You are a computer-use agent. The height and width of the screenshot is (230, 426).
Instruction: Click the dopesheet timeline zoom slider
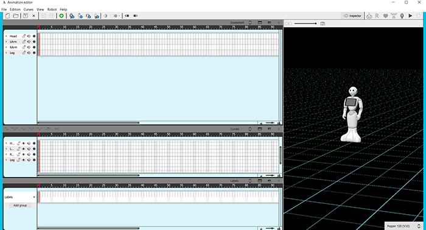click(x=270, y=123)
